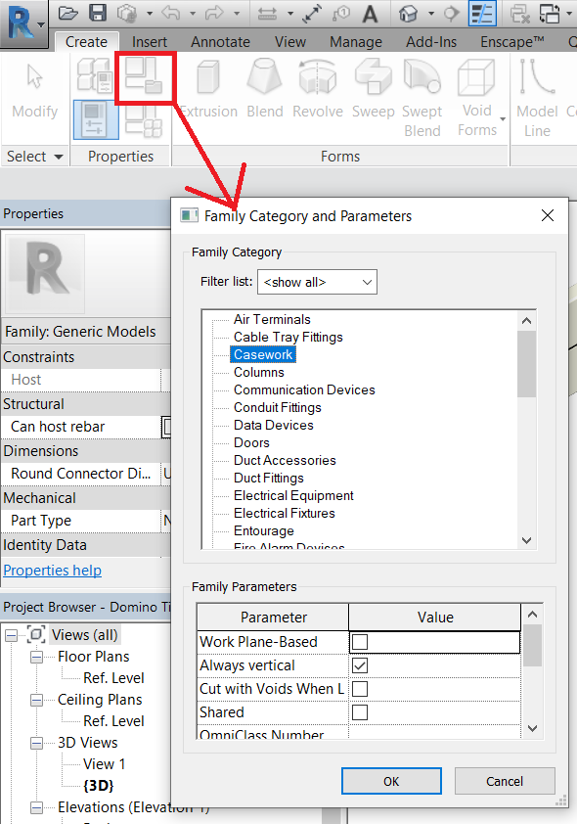Screen dimensions: 577x824
Task: Open the {3D} view in Project Browser
Action: [x=98, y=786]
